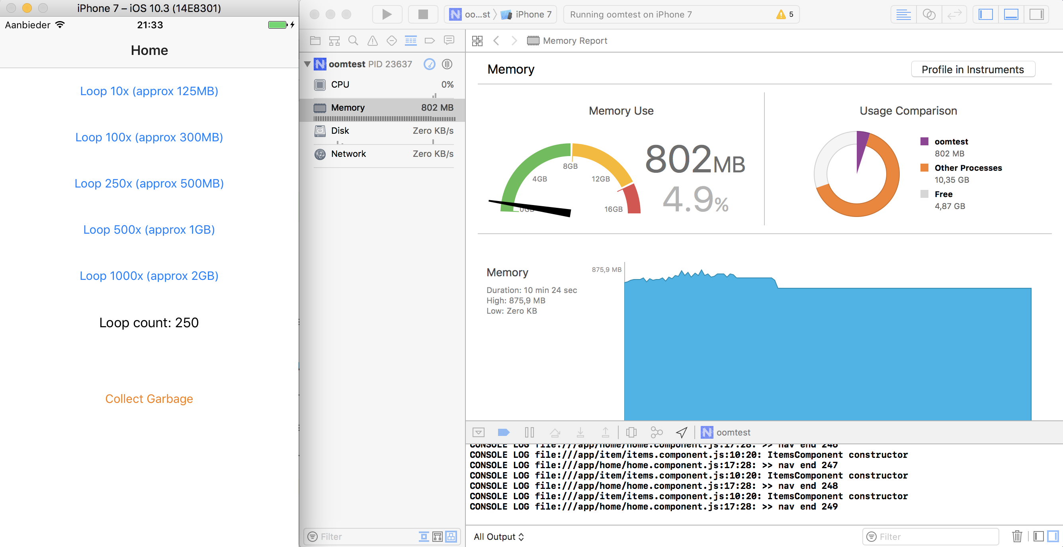Image resolution: width=1063 pixels, height=547 pixels.
Task: Click the Debug Memory Graph icon
Action: pyautogui.click(x=656, y=432)
